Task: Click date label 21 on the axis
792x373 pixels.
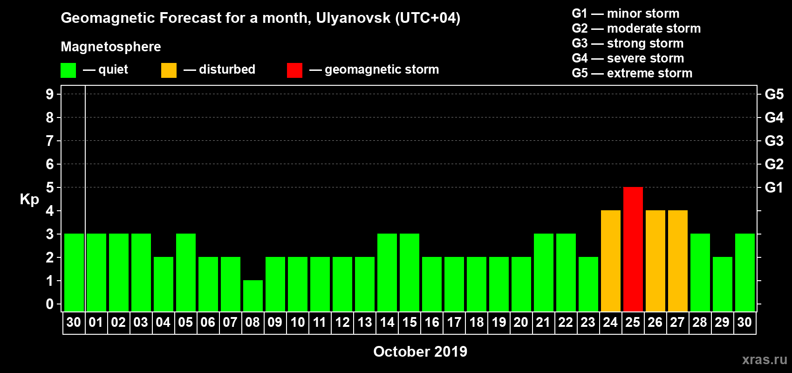Action: point(543,323)
